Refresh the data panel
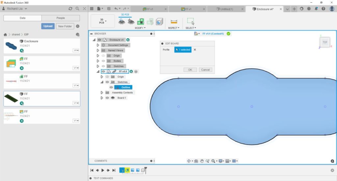337x181 pixels. pos(70,9)
